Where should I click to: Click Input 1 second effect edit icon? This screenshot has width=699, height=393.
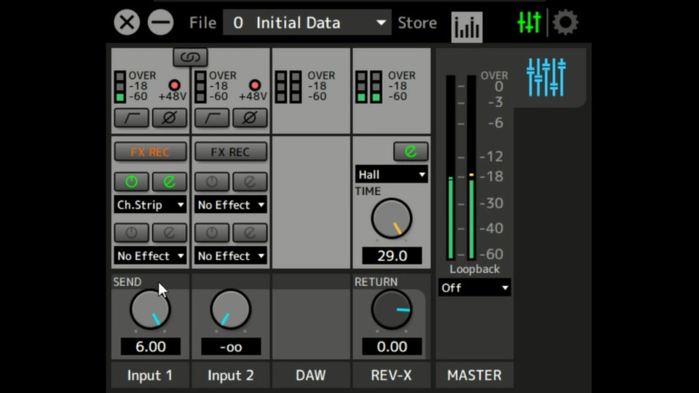click(x=170, y=233)
